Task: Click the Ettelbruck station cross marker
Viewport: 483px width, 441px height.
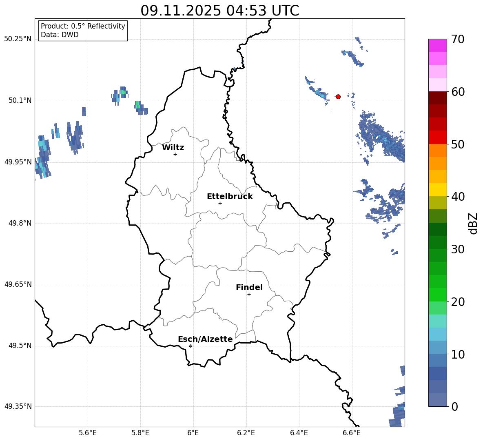Action: tap(220, 203)
